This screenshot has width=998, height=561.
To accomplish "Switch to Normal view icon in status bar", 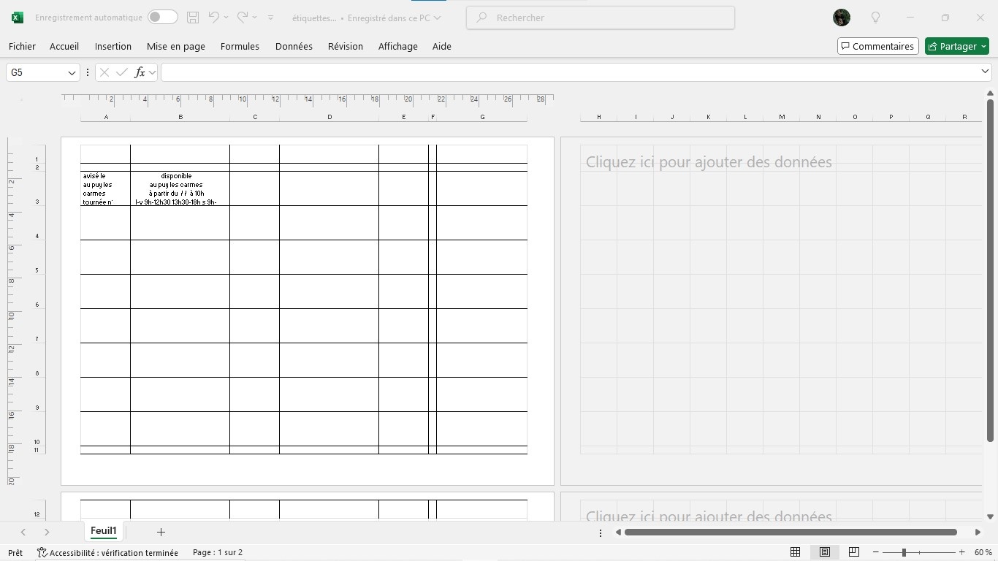I will [x=796, y=552].
